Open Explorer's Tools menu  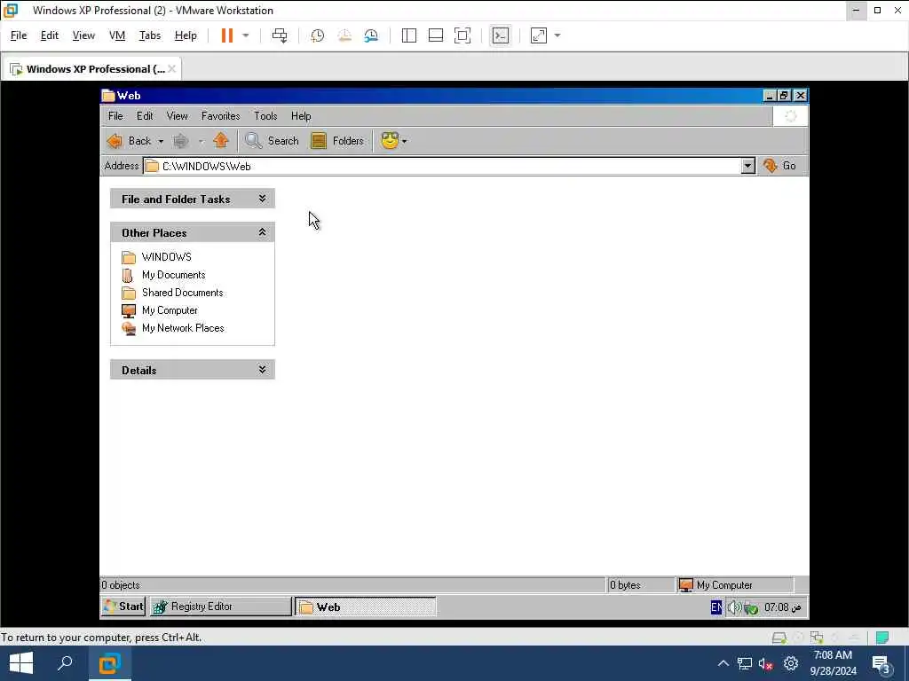pos(265,116)
